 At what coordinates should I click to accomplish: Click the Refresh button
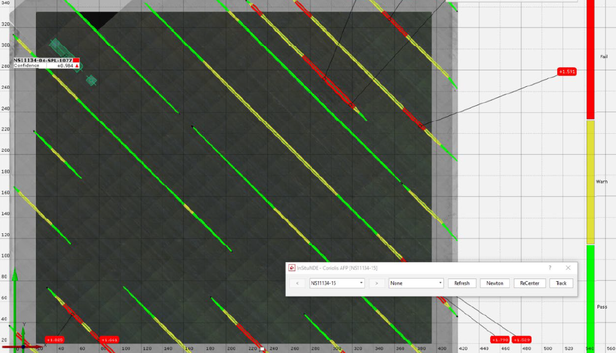pyautogui.click(x=462, y=283)
